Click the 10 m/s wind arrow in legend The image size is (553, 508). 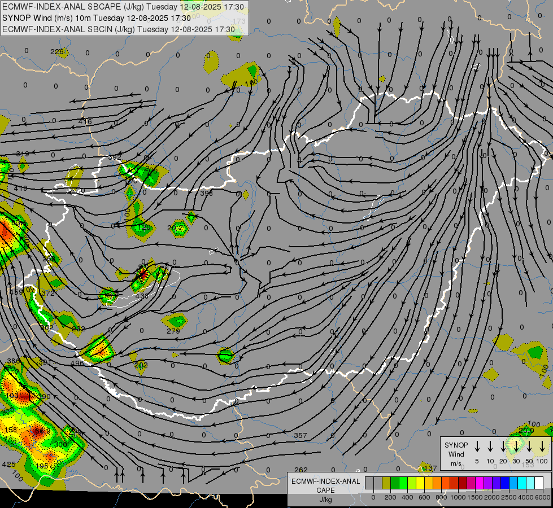(490, 446)
